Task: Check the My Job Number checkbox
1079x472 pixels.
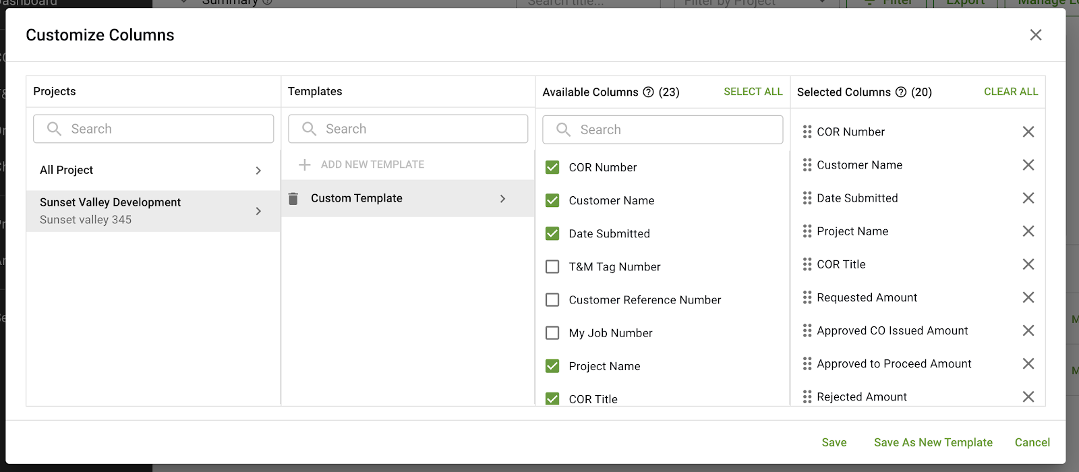Action: click(552, 333)
